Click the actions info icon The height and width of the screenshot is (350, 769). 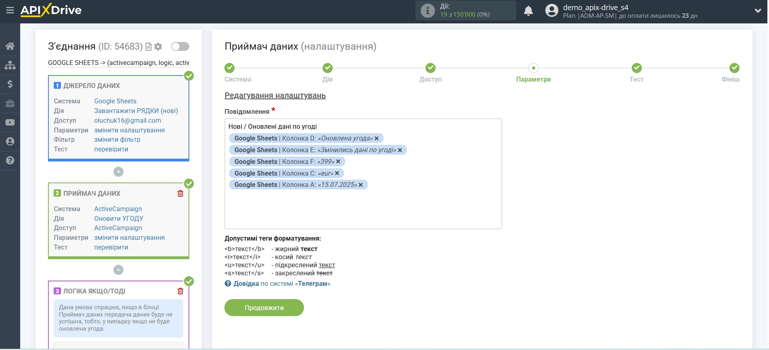pyautogui.click(x=427, y=10)
